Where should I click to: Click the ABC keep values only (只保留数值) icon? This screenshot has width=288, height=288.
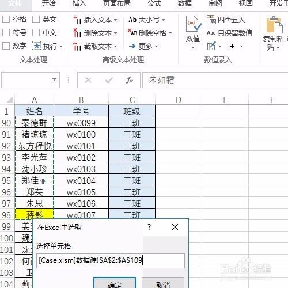[x=211, y=33]
